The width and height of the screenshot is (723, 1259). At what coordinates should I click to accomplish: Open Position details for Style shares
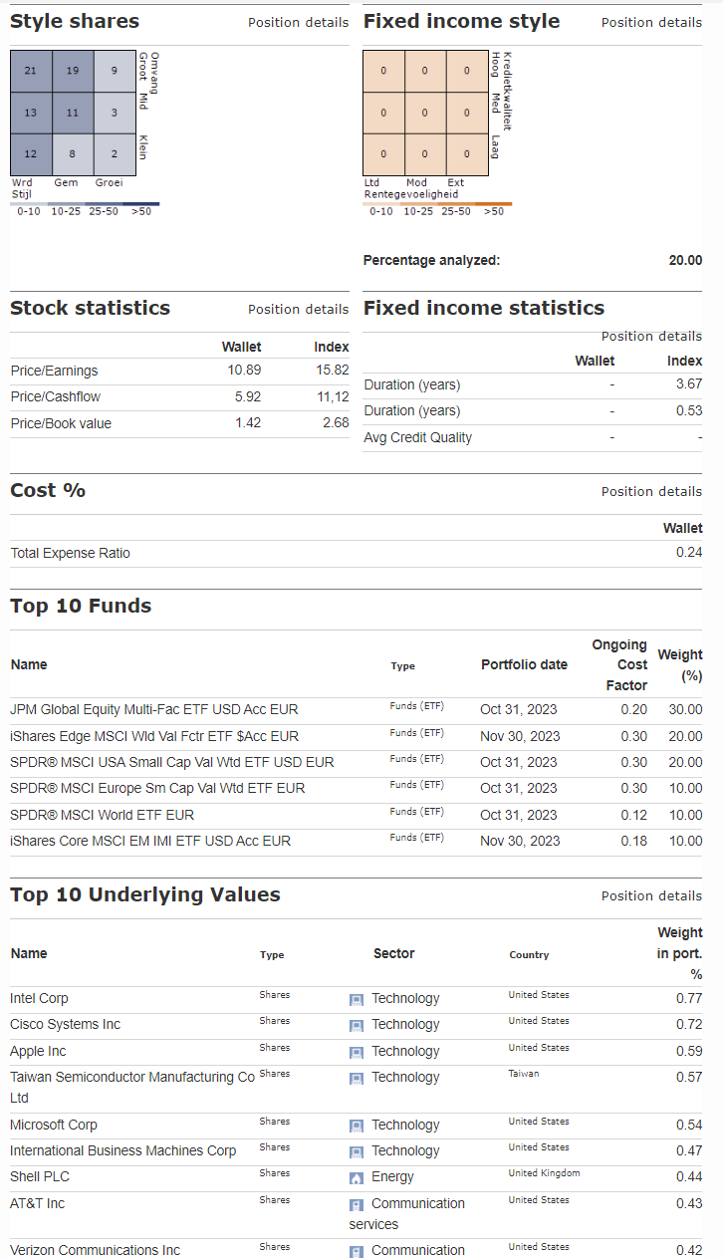298,22
